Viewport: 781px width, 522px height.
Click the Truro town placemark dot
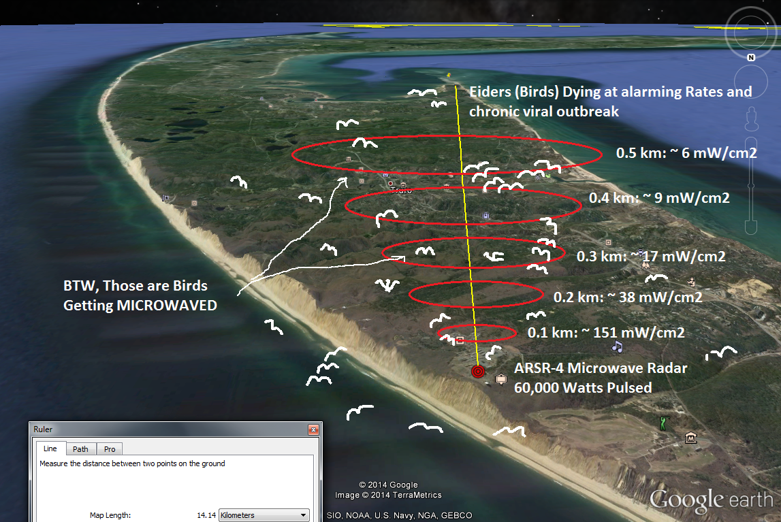(x=390, y=184)
